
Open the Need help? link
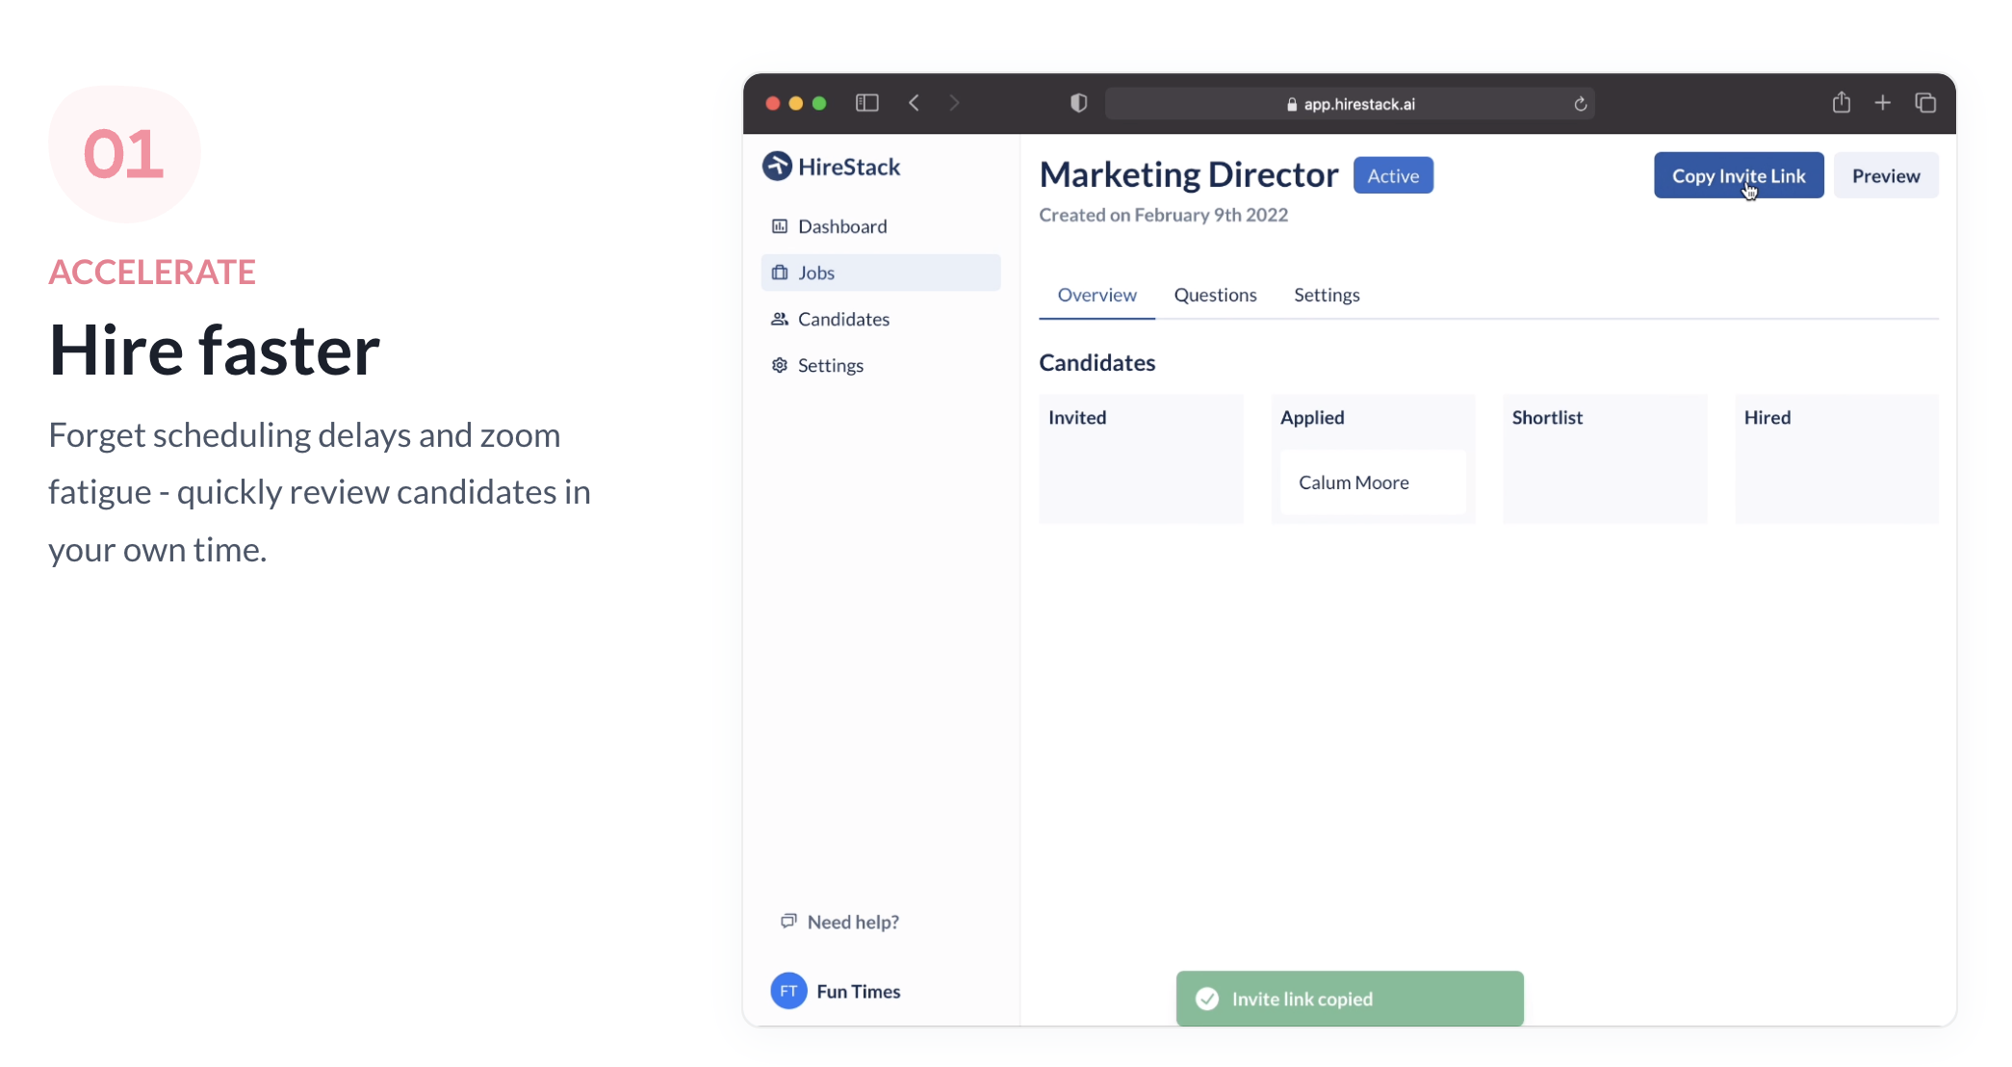point(852,922)
